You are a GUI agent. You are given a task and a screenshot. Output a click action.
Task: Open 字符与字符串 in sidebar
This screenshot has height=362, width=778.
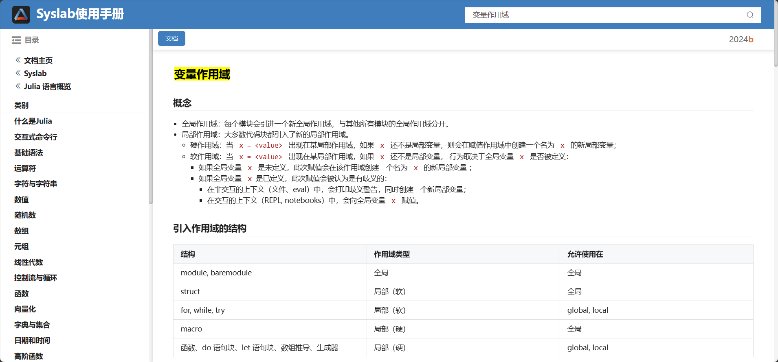pos(35,184)
